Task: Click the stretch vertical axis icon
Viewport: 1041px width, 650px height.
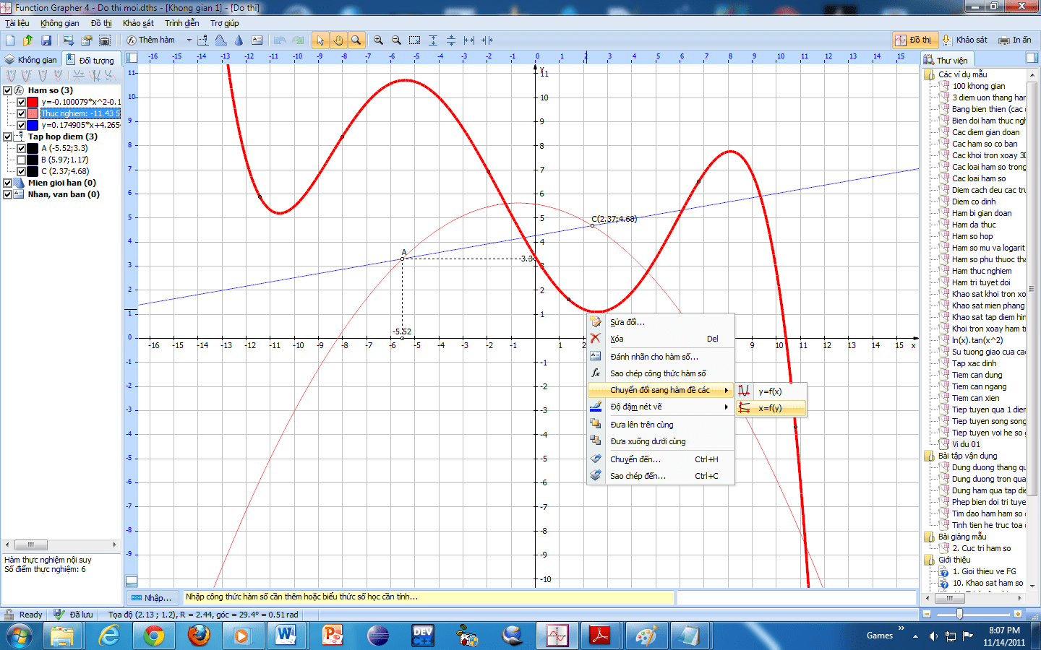Action: [433, 40]
